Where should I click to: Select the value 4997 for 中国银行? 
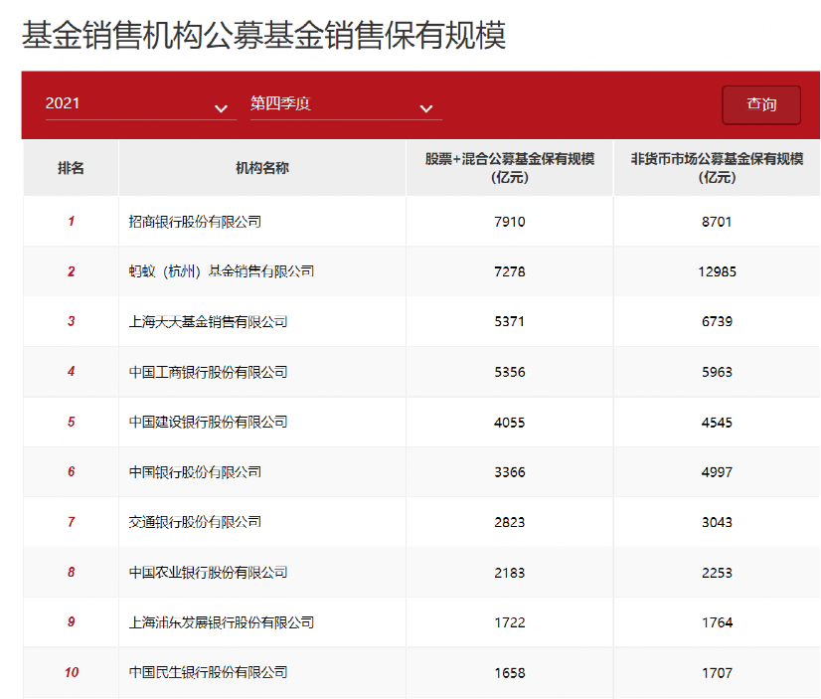click(x=717, y=472)
